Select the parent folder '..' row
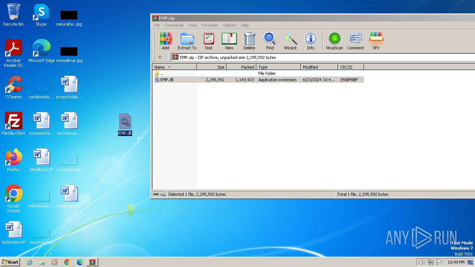Screen dimensions: 475x267 [x=258, y=73]
